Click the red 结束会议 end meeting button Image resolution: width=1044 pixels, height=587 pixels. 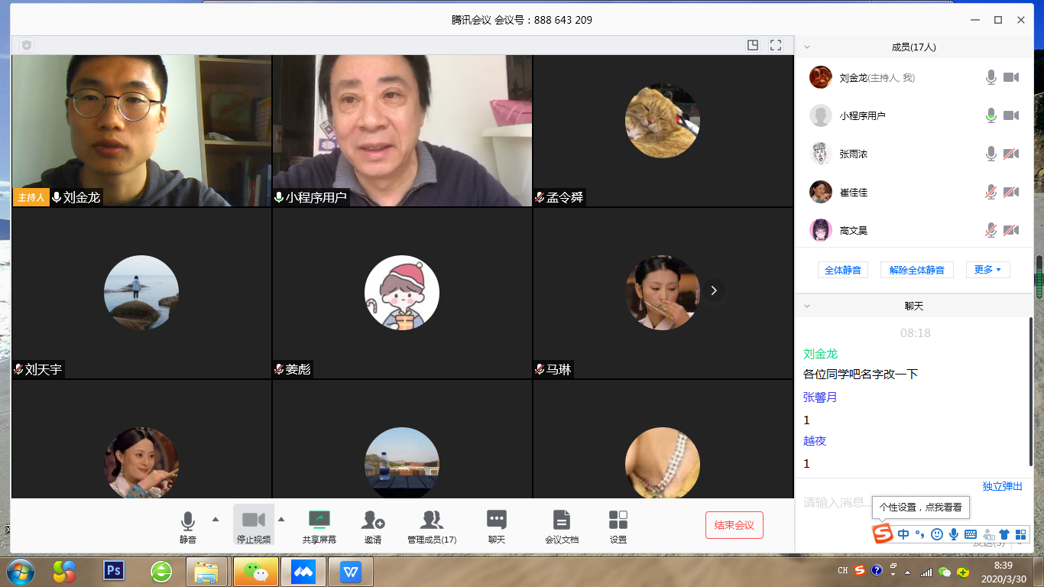coord(734,525)
